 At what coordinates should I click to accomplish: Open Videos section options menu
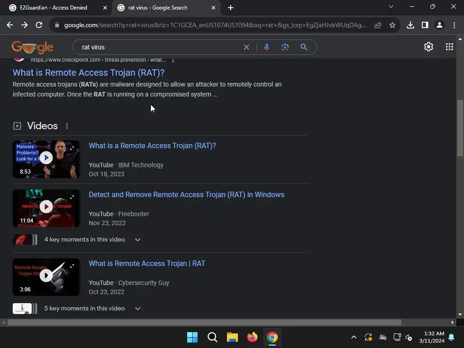pos(67,126)
